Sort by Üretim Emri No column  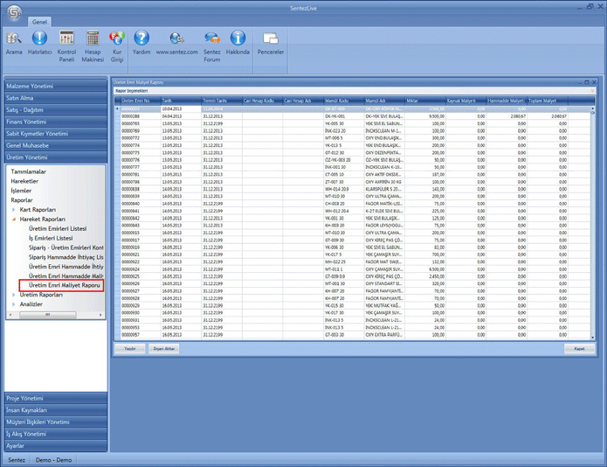pyautogui.click(x=141, y=101)
